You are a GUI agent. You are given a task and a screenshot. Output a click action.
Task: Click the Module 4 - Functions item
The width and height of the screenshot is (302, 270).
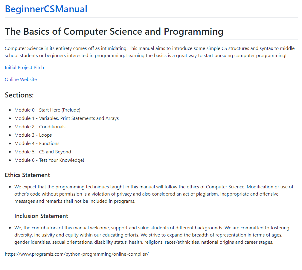pyautogui.click(x=37, y=144)
